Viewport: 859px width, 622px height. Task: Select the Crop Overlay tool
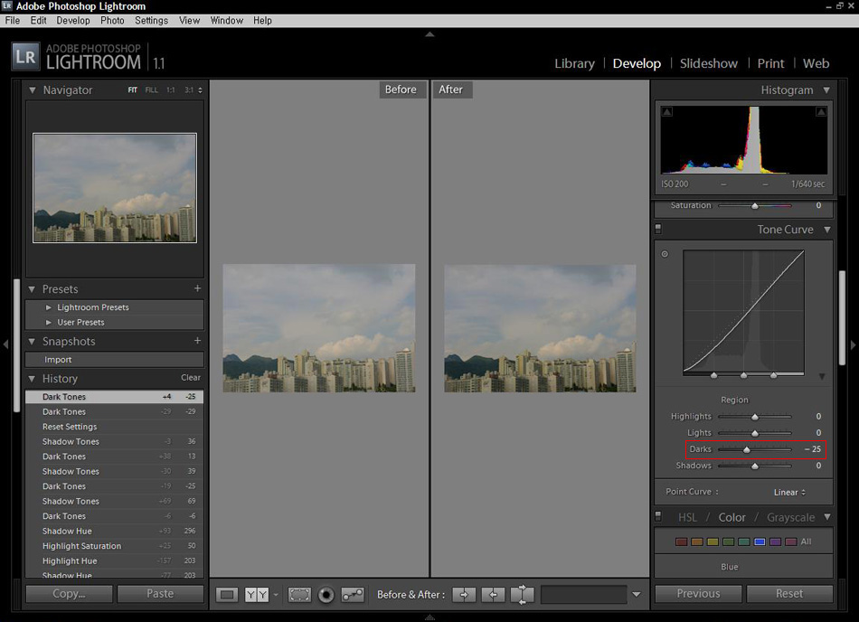point(298,594)
